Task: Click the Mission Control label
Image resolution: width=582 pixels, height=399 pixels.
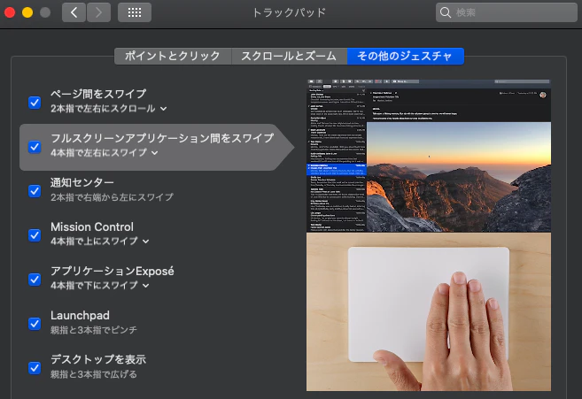Action: tap(92, 226)
